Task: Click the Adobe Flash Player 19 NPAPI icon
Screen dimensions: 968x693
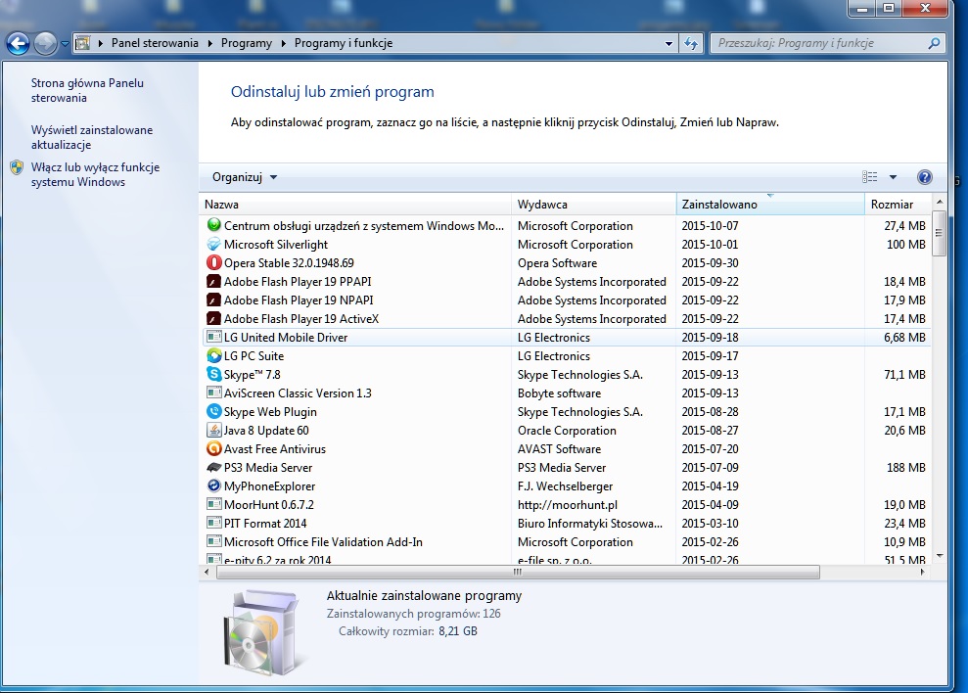Action: 213,300
